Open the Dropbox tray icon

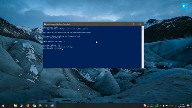pyautogui.click(x=175, y=106)
